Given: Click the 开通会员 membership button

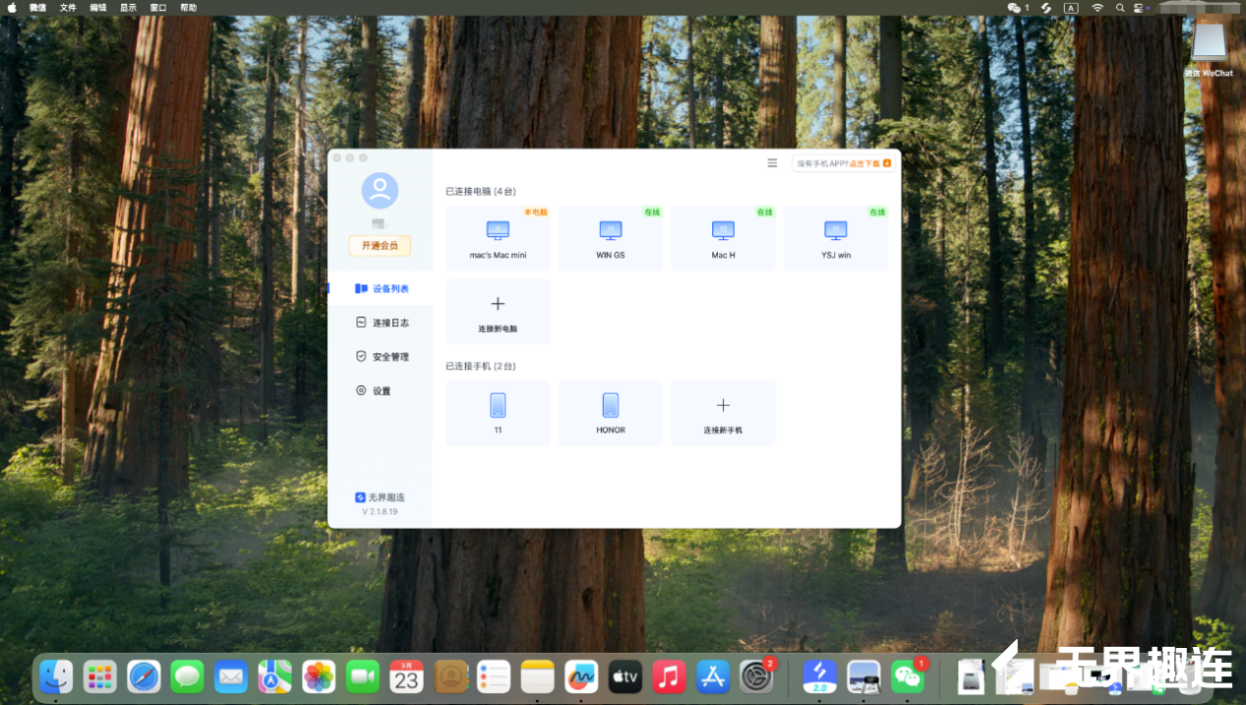Looking at the screenshot, I should [x=380, y=245].
